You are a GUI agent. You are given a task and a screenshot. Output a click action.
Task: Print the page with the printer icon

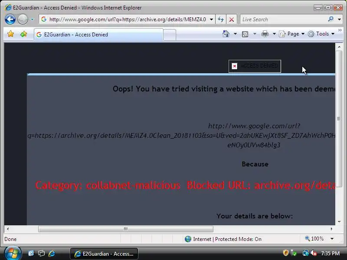tap(265, 34)
